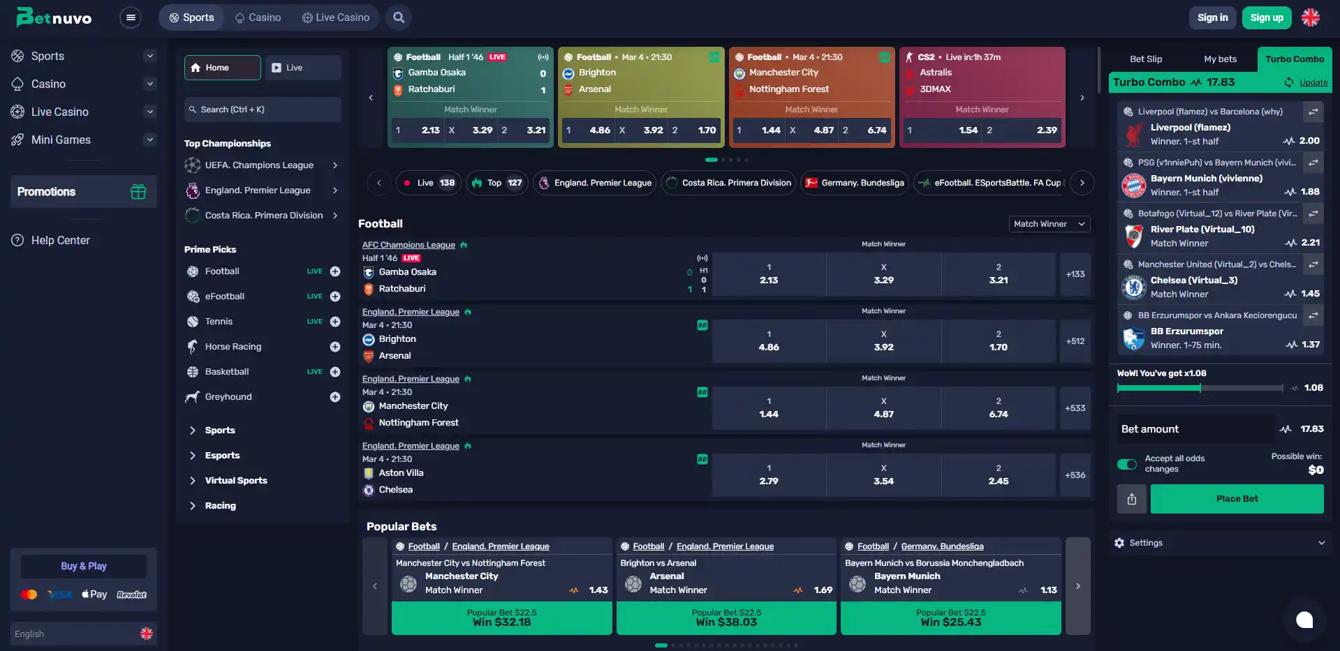Open the AFC Champions League link

(x=408, y=245)
